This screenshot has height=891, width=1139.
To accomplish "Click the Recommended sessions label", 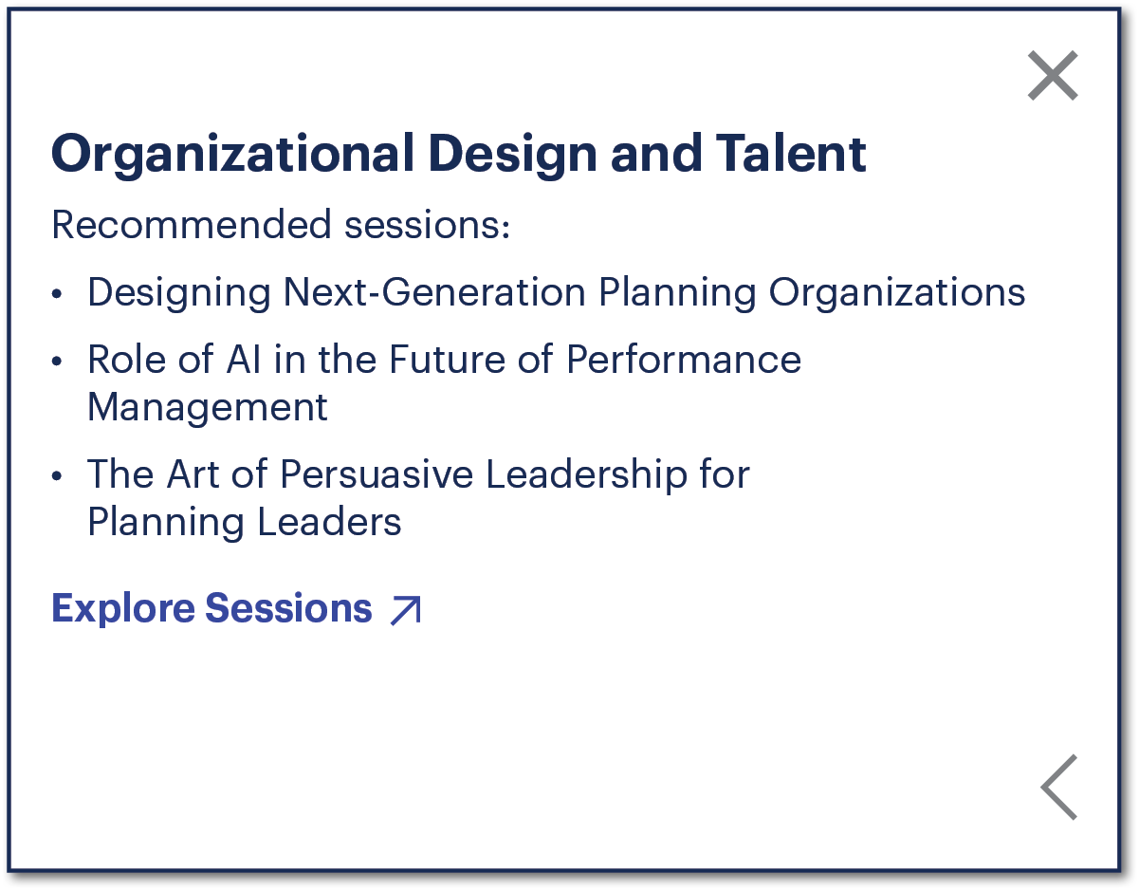I will click(281, 226).
